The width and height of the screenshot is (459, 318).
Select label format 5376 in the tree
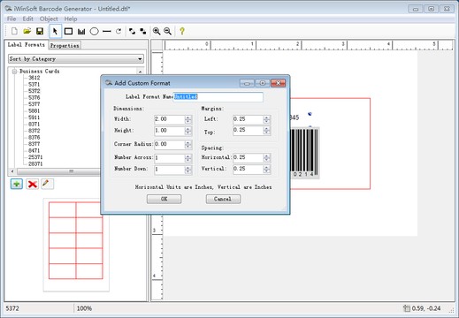click(34, 97)
